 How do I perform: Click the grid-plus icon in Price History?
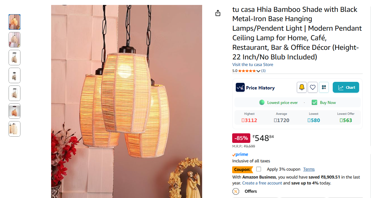pyautogui.click(x=324, y=87)
